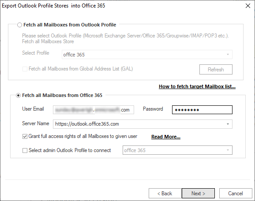Click the dialog title Export Outlook Profile Stores
This screenshot has height=201, width=255.
pos(53,6)
